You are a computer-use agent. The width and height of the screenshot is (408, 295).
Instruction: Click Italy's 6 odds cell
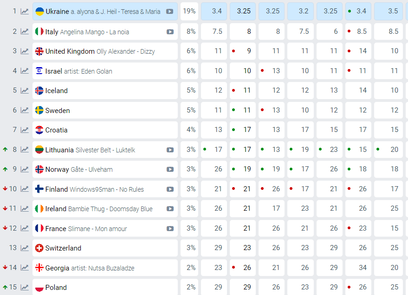(330, 31)
